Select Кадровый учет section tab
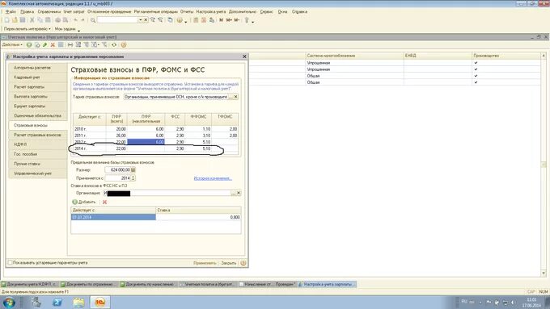 pos(38,77)
